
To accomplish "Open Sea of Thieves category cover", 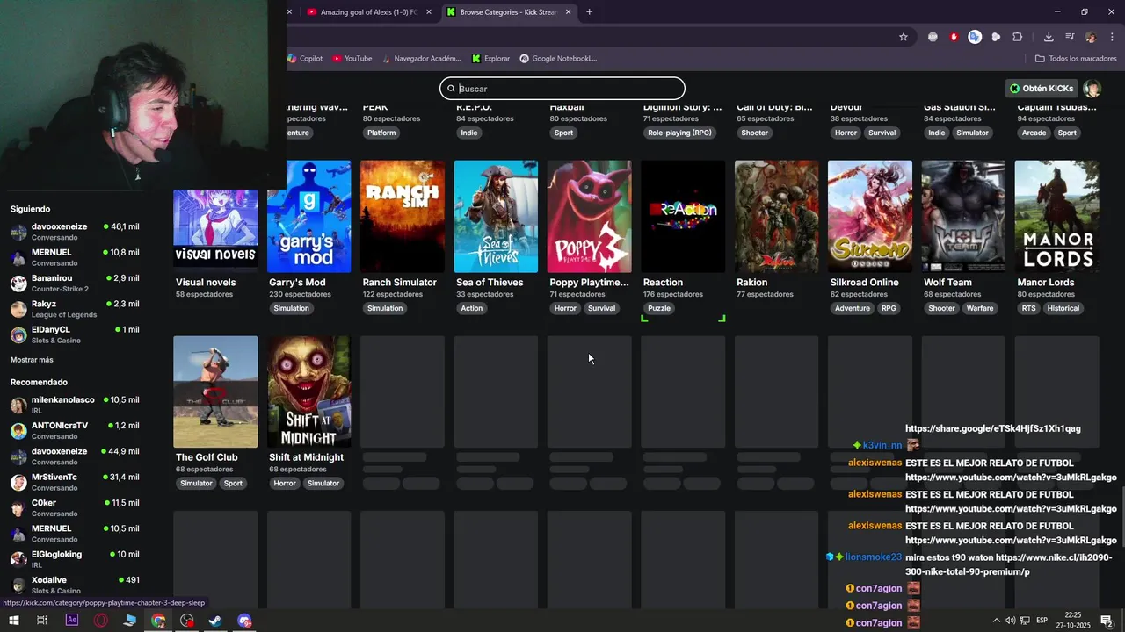I will click(496, 216).
